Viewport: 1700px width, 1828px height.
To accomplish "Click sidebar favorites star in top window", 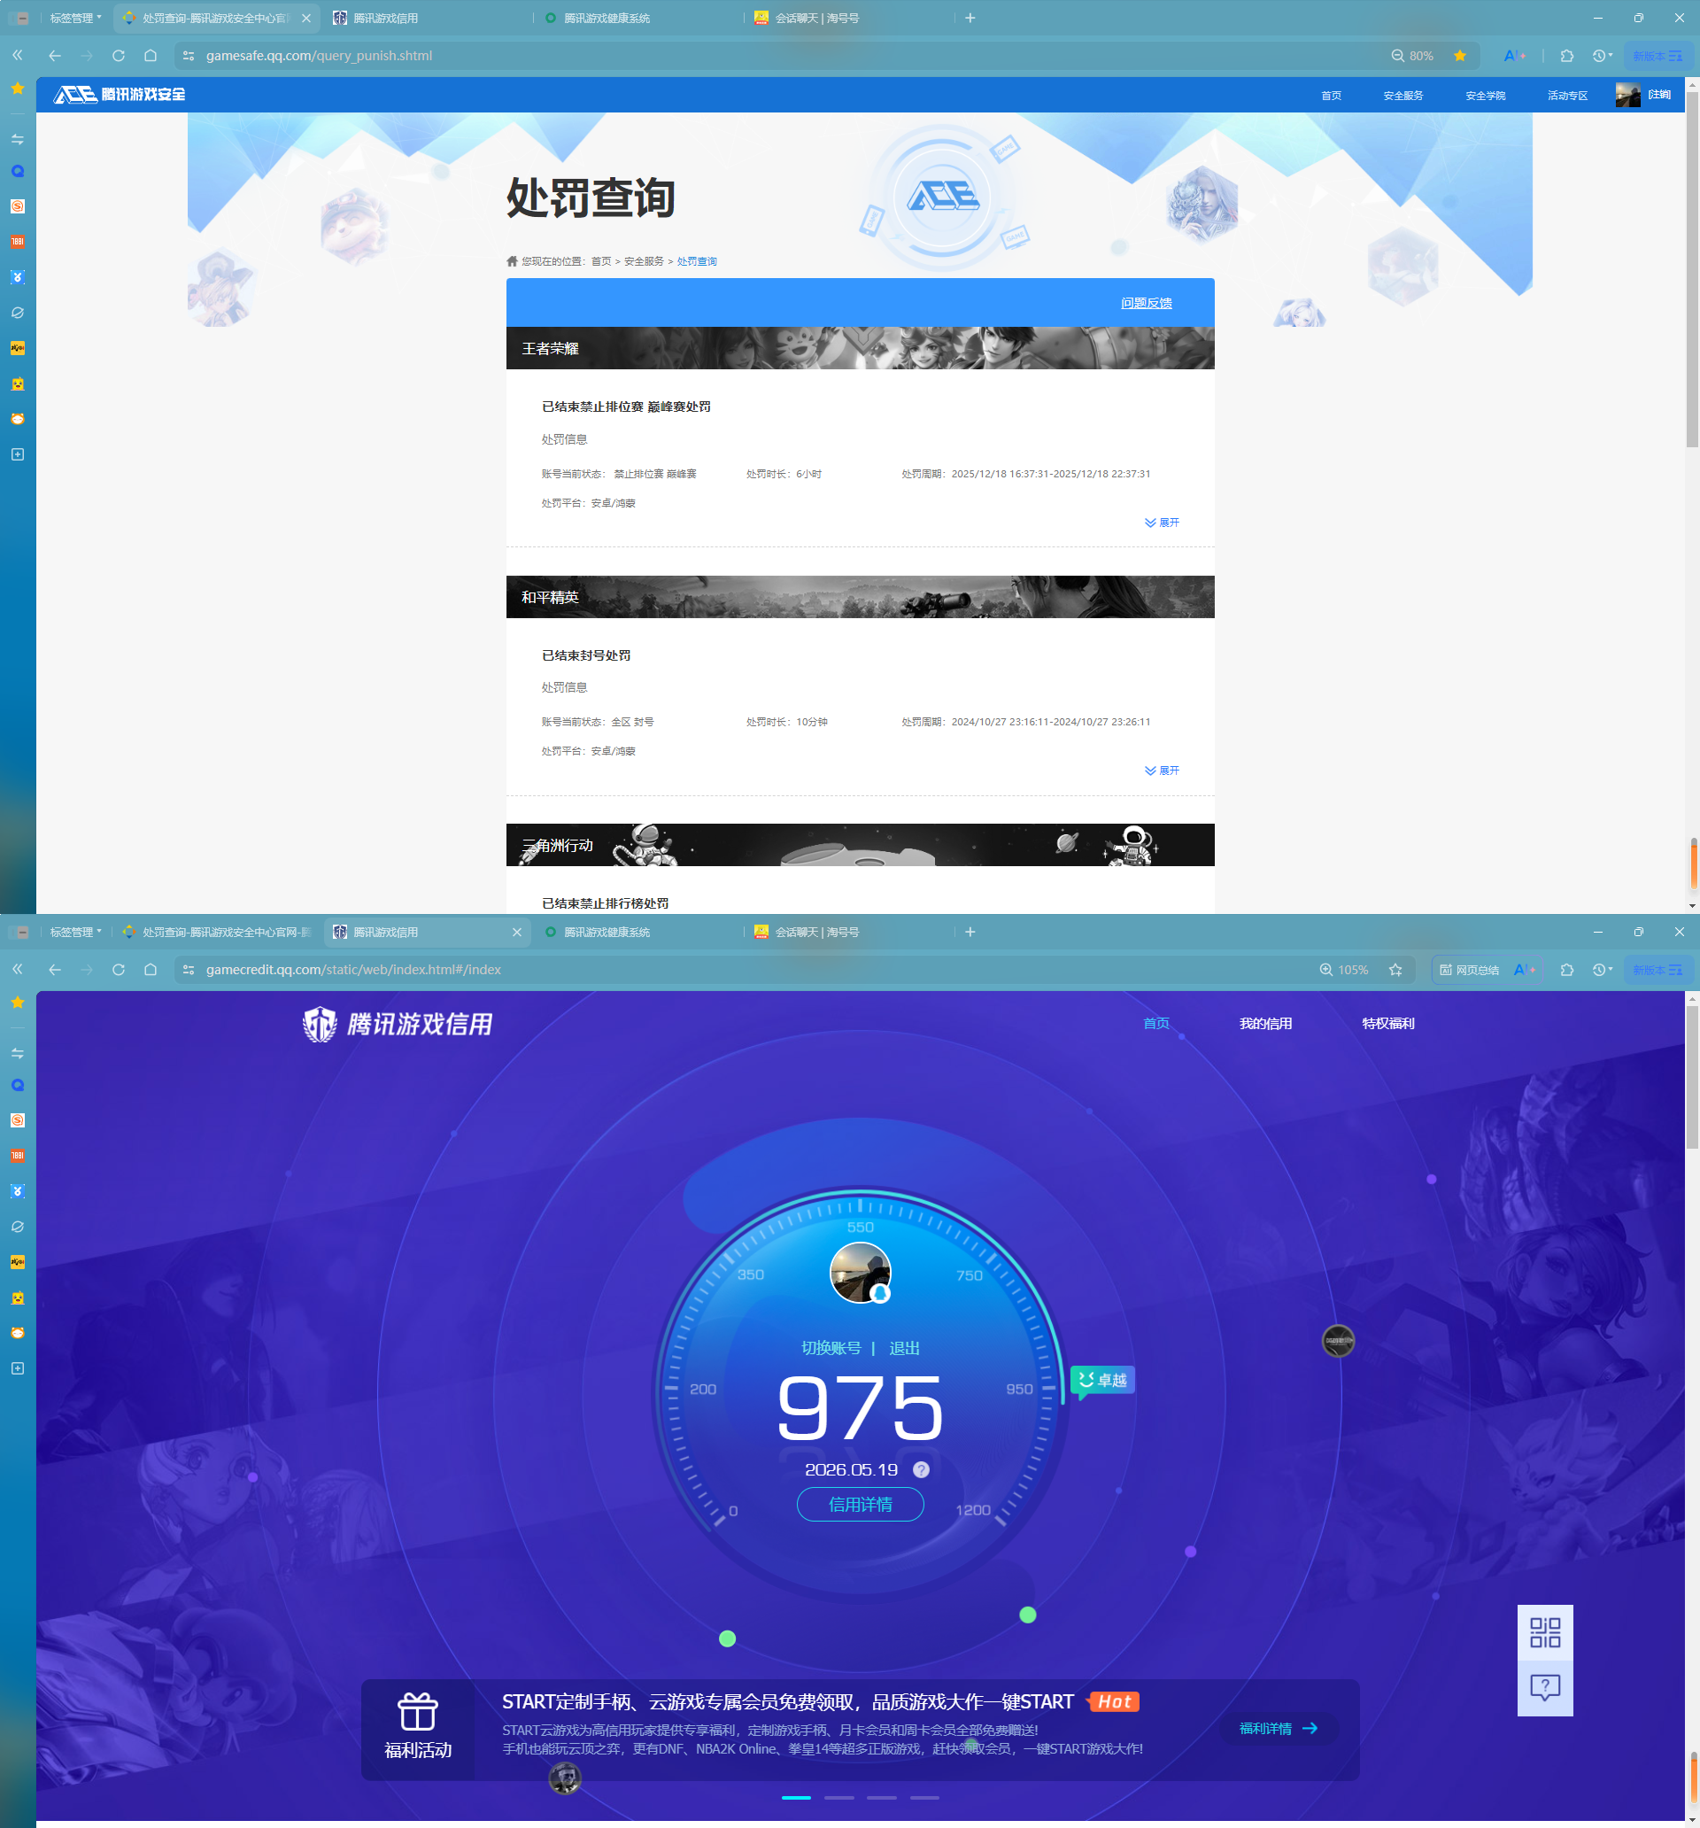I will click(x=18, y=89).
